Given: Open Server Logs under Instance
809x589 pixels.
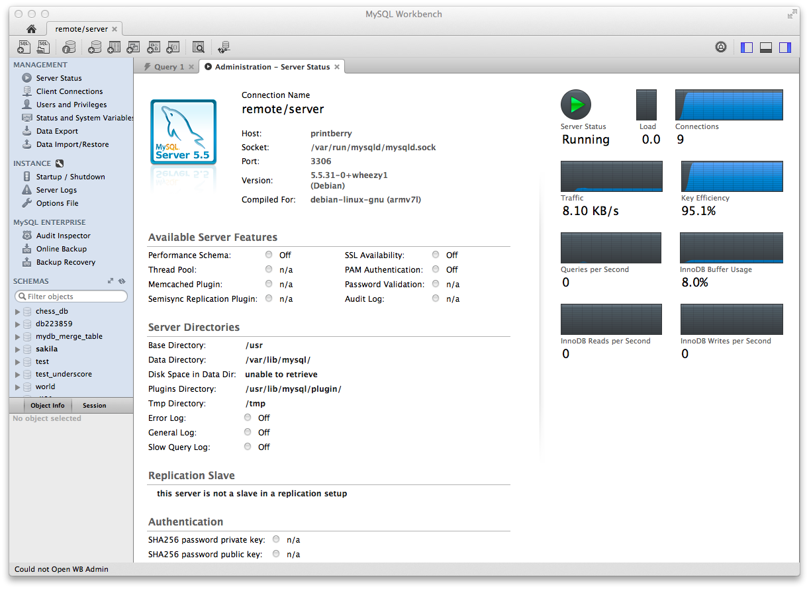Looking at the screenshot, I should point(56,190).
